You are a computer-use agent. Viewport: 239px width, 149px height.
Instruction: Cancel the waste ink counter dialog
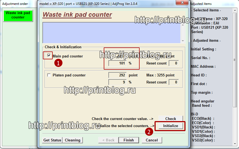(x=152, y=140)
